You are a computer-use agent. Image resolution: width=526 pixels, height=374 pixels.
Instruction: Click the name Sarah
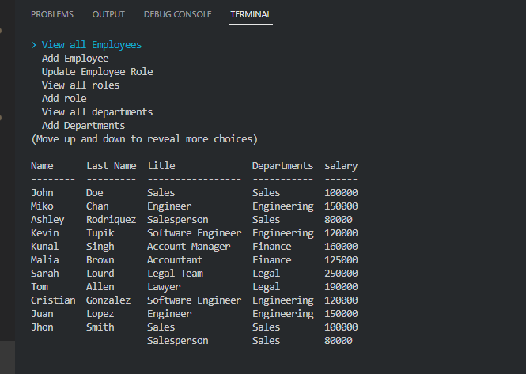pyautogui.click(x=44, y=273)
